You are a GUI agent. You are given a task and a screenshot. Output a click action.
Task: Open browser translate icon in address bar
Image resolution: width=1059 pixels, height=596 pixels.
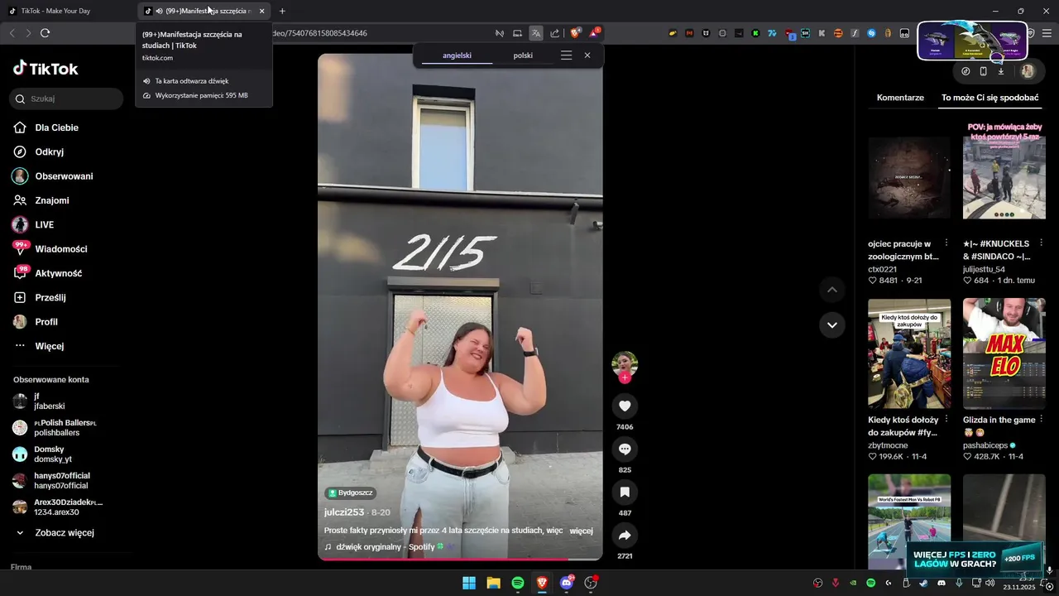(x=535, y=33)
